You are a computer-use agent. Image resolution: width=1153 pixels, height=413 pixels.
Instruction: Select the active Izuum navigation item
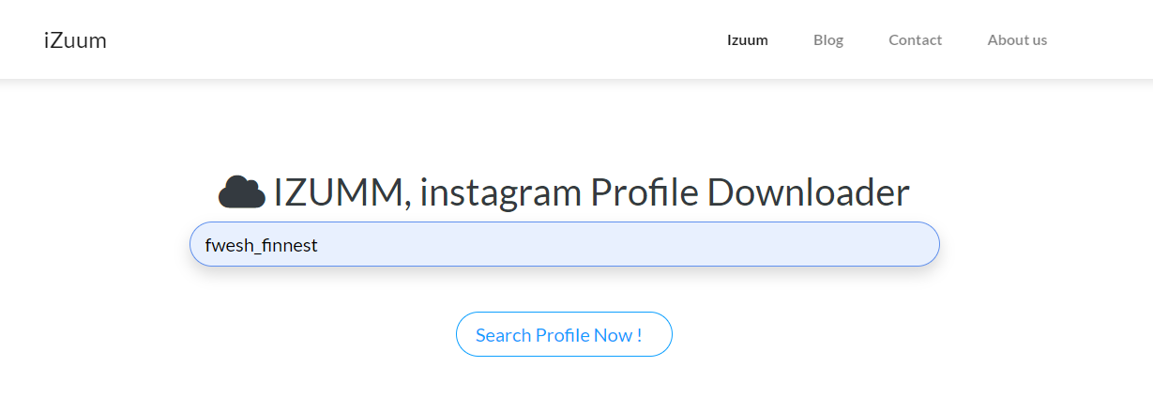748,39
